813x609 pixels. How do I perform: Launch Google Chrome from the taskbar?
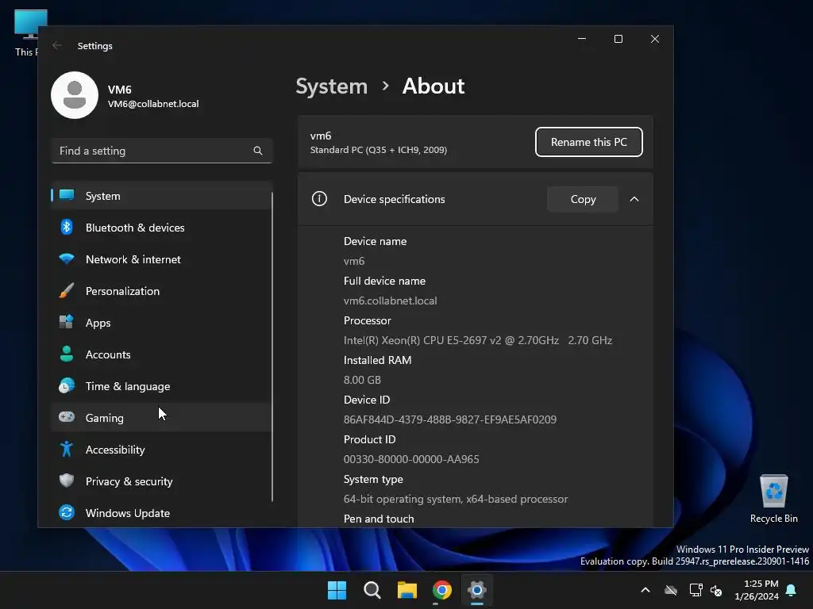pos(442,590)
